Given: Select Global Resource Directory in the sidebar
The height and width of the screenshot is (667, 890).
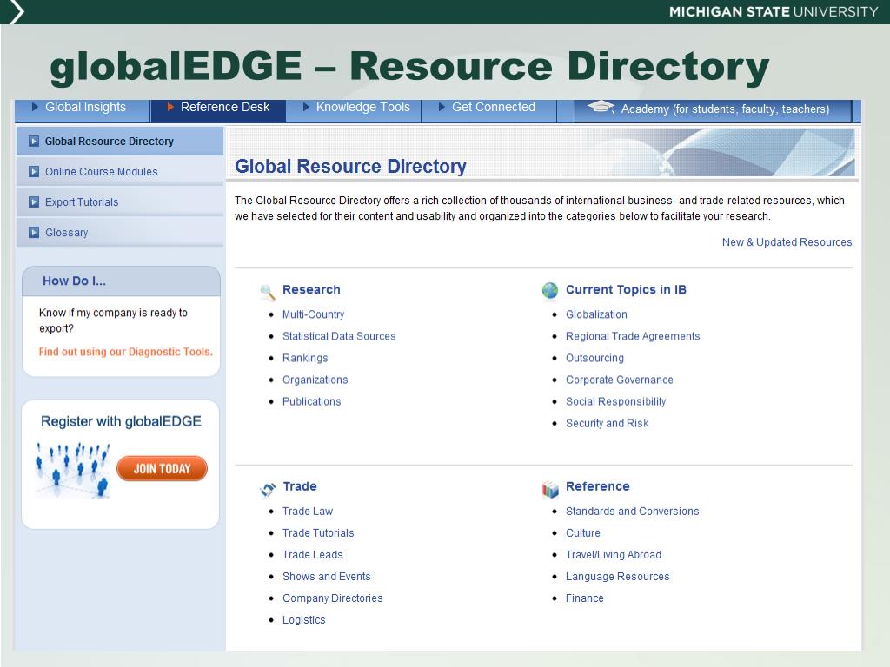Looking at the screenshot, I should tap(120, 142).
